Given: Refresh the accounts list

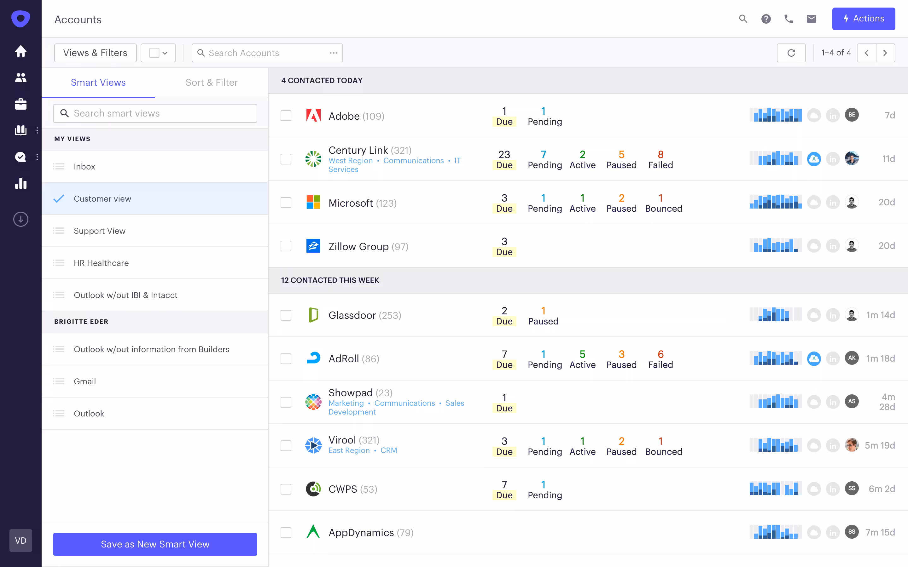Looking at the screenshot, I should [x=792, y=53].
